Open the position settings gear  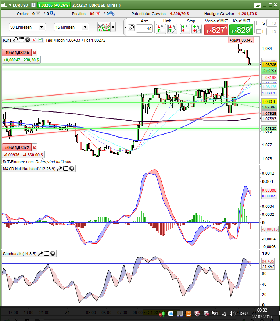[x=112, y=14]
